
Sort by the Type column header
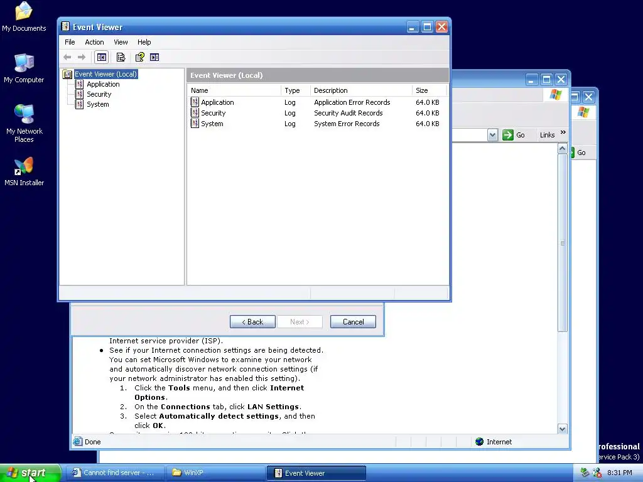click(x=295, y=90)
